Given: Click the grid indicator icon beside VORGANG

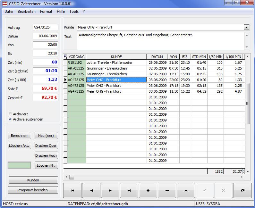Looking at the screenshot, I should click(65, 56).
